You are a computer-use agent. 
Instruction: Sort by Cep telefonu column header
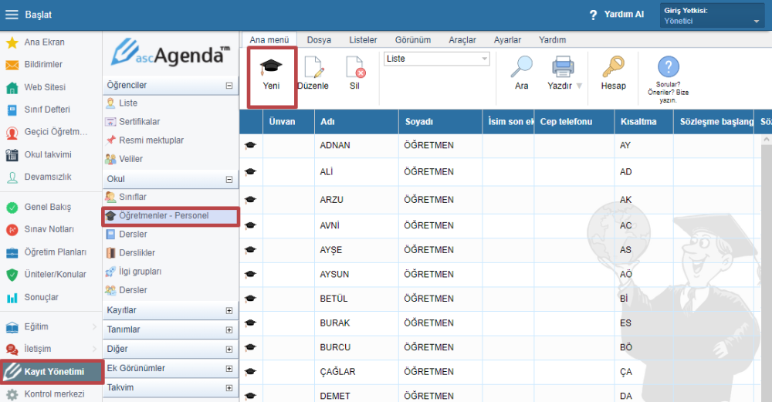coord(574,122)
